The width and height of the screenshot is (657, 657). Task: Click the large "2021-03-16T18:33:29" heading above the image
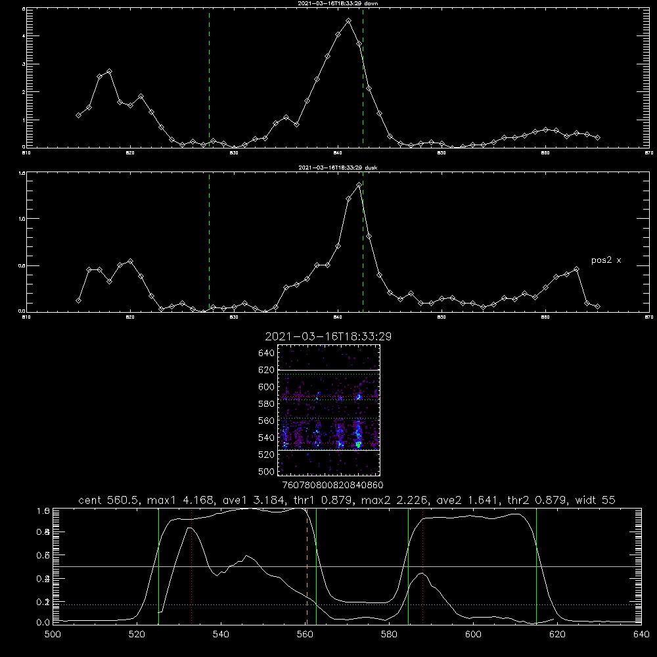[x=328, y=336]
